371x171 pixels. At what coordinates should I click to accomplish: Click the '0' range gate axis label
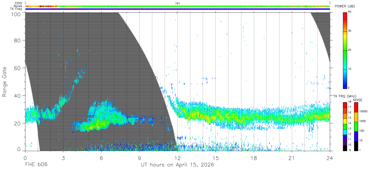(19, 149)
